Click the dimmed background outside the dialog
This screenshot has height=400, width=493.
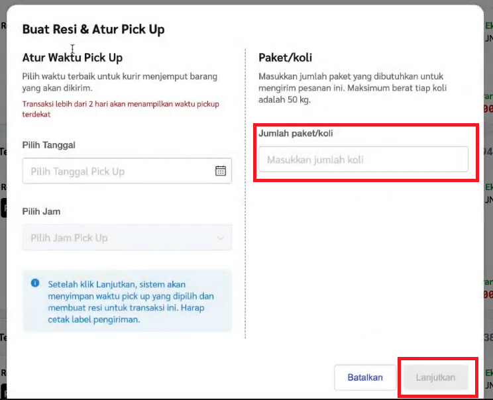[3, 252]
